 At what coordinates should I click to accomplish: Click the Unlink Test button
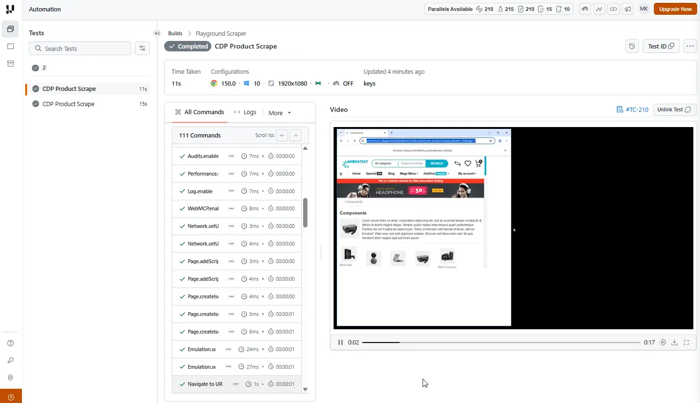(x=675, y=109)
